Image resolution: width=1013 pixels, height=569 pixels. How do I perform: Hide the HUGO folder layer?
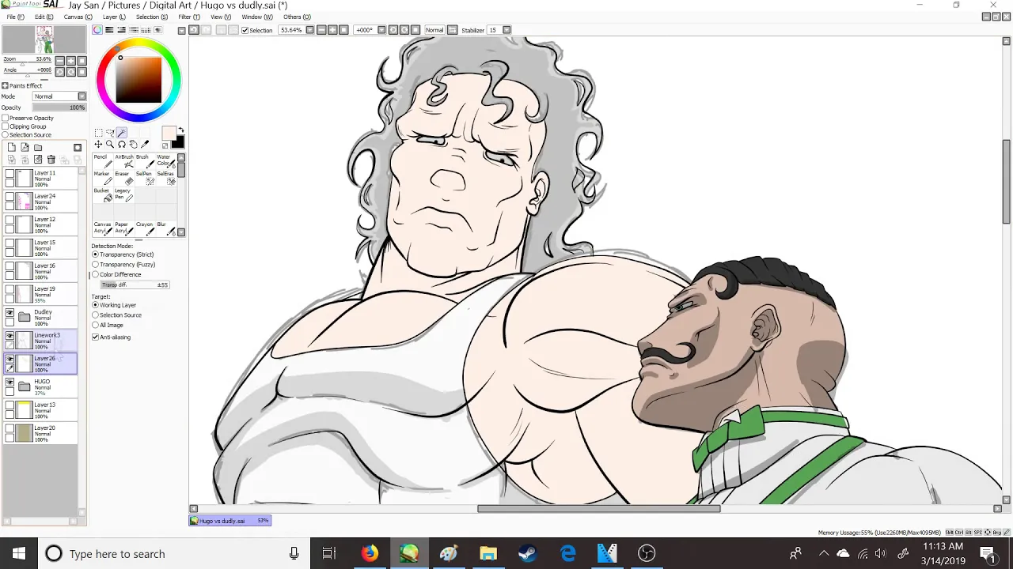click(x=9, y=382)
